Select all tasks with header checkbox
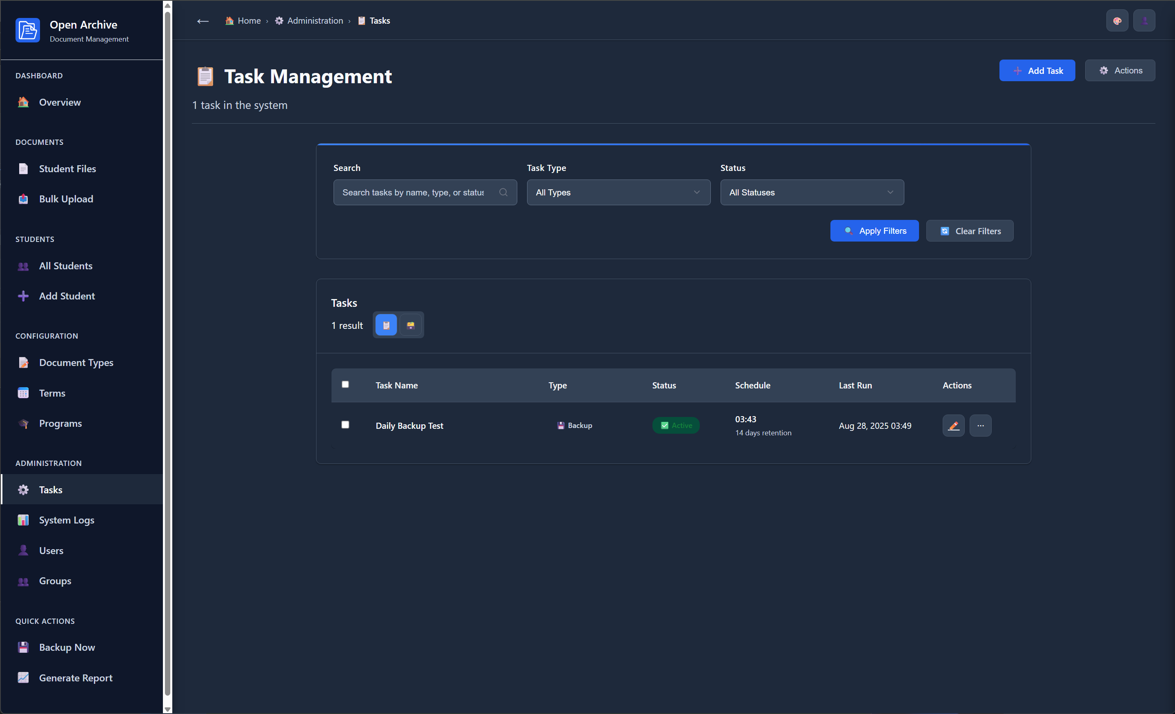Image resolution: width=1175 pixels, height=714 pixels. tap(345, 384)
